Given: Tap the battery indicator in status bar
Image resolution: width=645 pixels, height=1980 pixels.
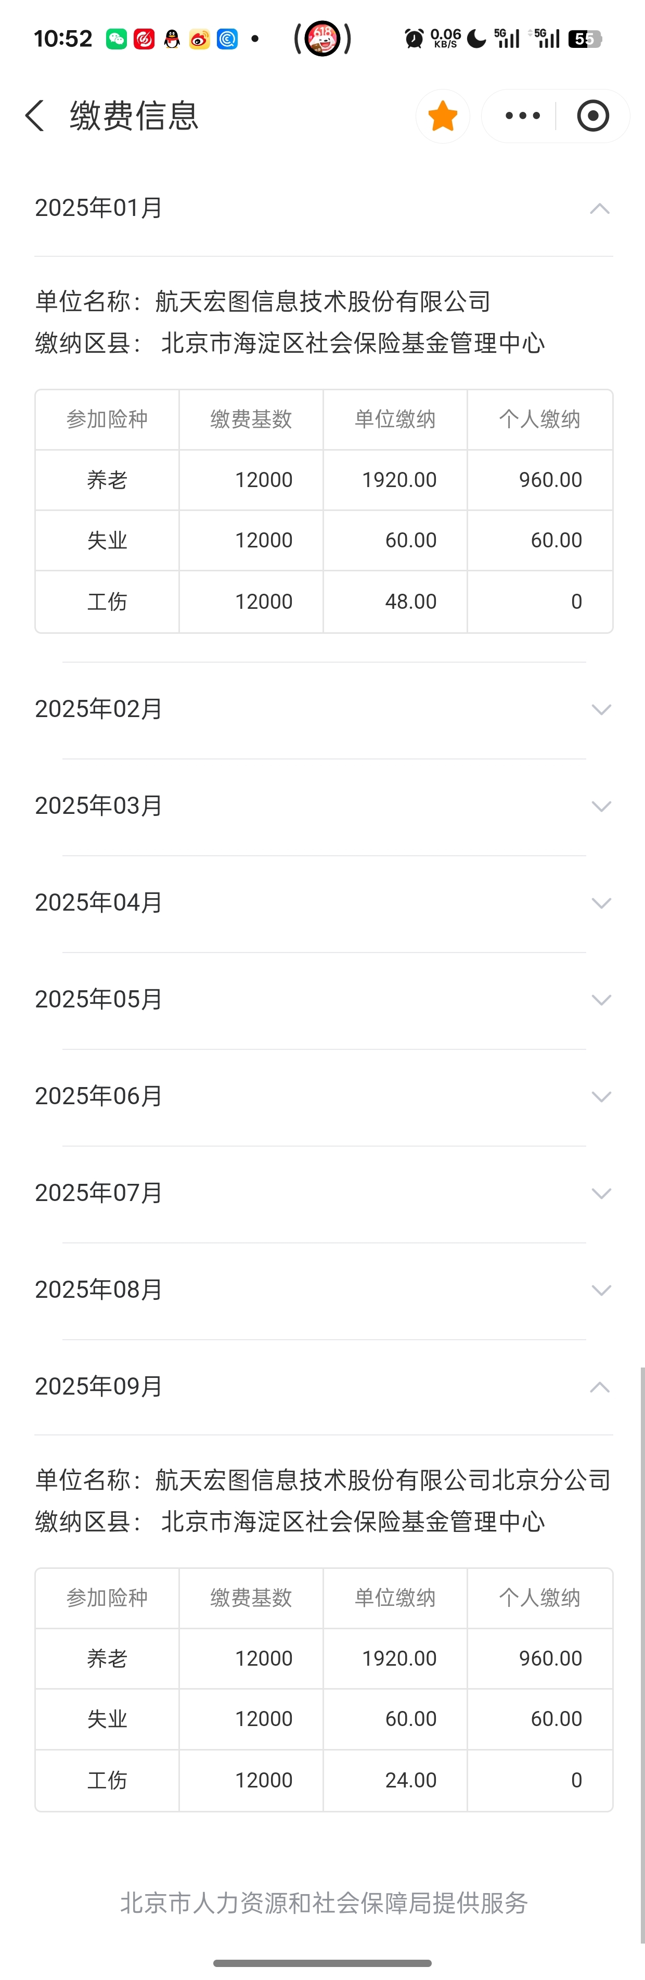Looking at the screenshot, I should 584,39.
